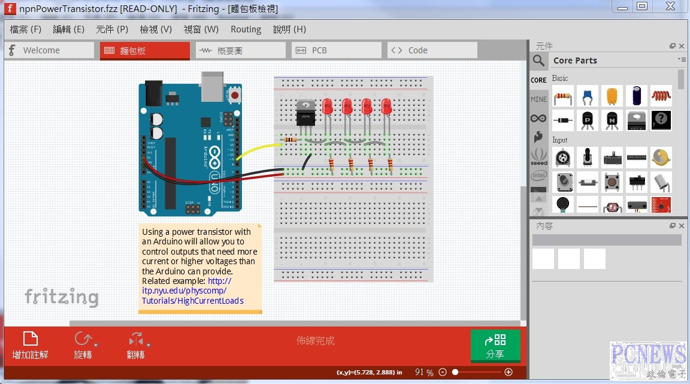The image size is (690, 384).
Task: Pick the tilt sensor cylinder part
Action: pyautogui.click(x=661, y=182)
